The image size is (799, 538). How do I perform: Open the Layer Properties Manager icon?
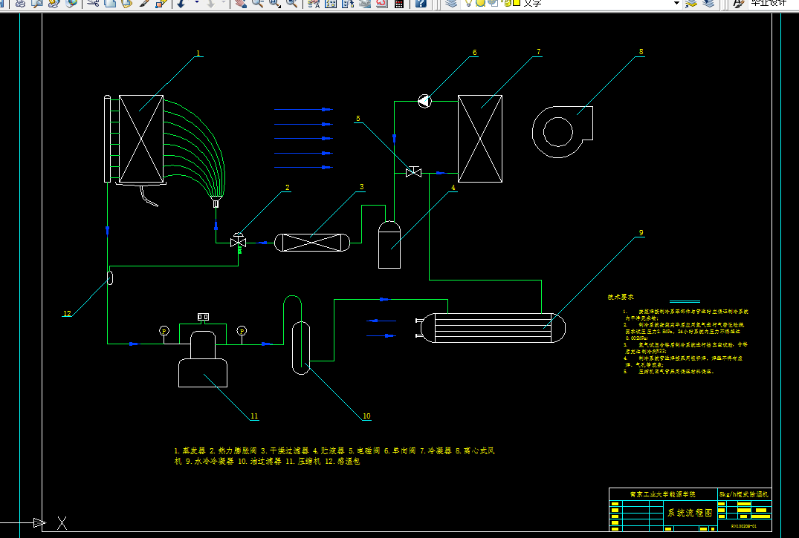point(451,2)
